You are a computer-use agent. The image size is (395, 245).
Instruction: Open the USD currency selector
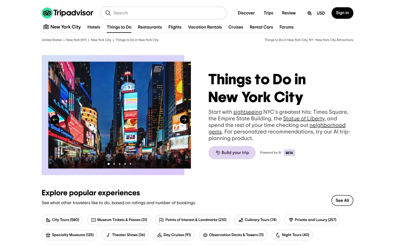tap(321, 13)
